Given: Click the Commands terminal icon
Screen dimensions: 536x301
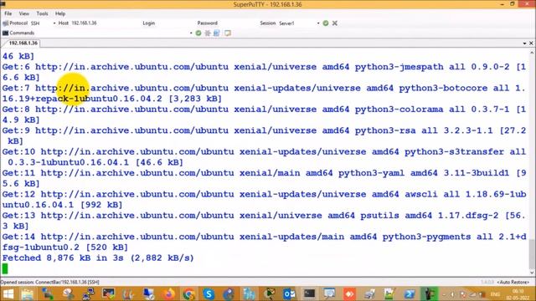Looking at the screenshot, I should coord(6,33).
